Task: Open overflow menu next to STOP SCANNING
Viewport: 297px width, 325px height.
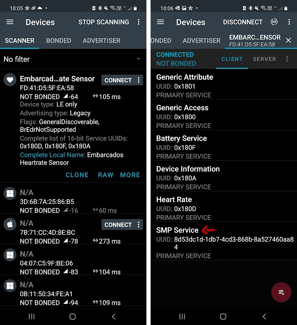Action: pos(138,22)
